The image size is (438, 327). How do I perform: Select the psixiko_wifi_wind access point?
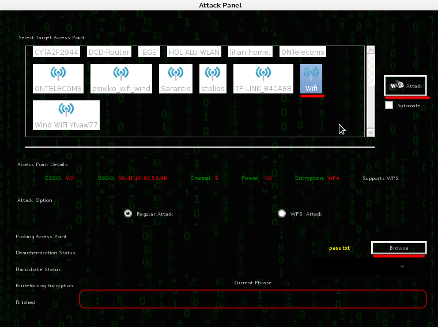121,78
